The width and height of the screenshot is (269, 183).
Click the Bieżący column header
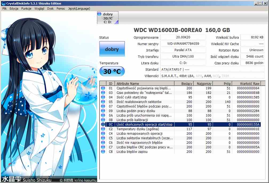(184, 83)
